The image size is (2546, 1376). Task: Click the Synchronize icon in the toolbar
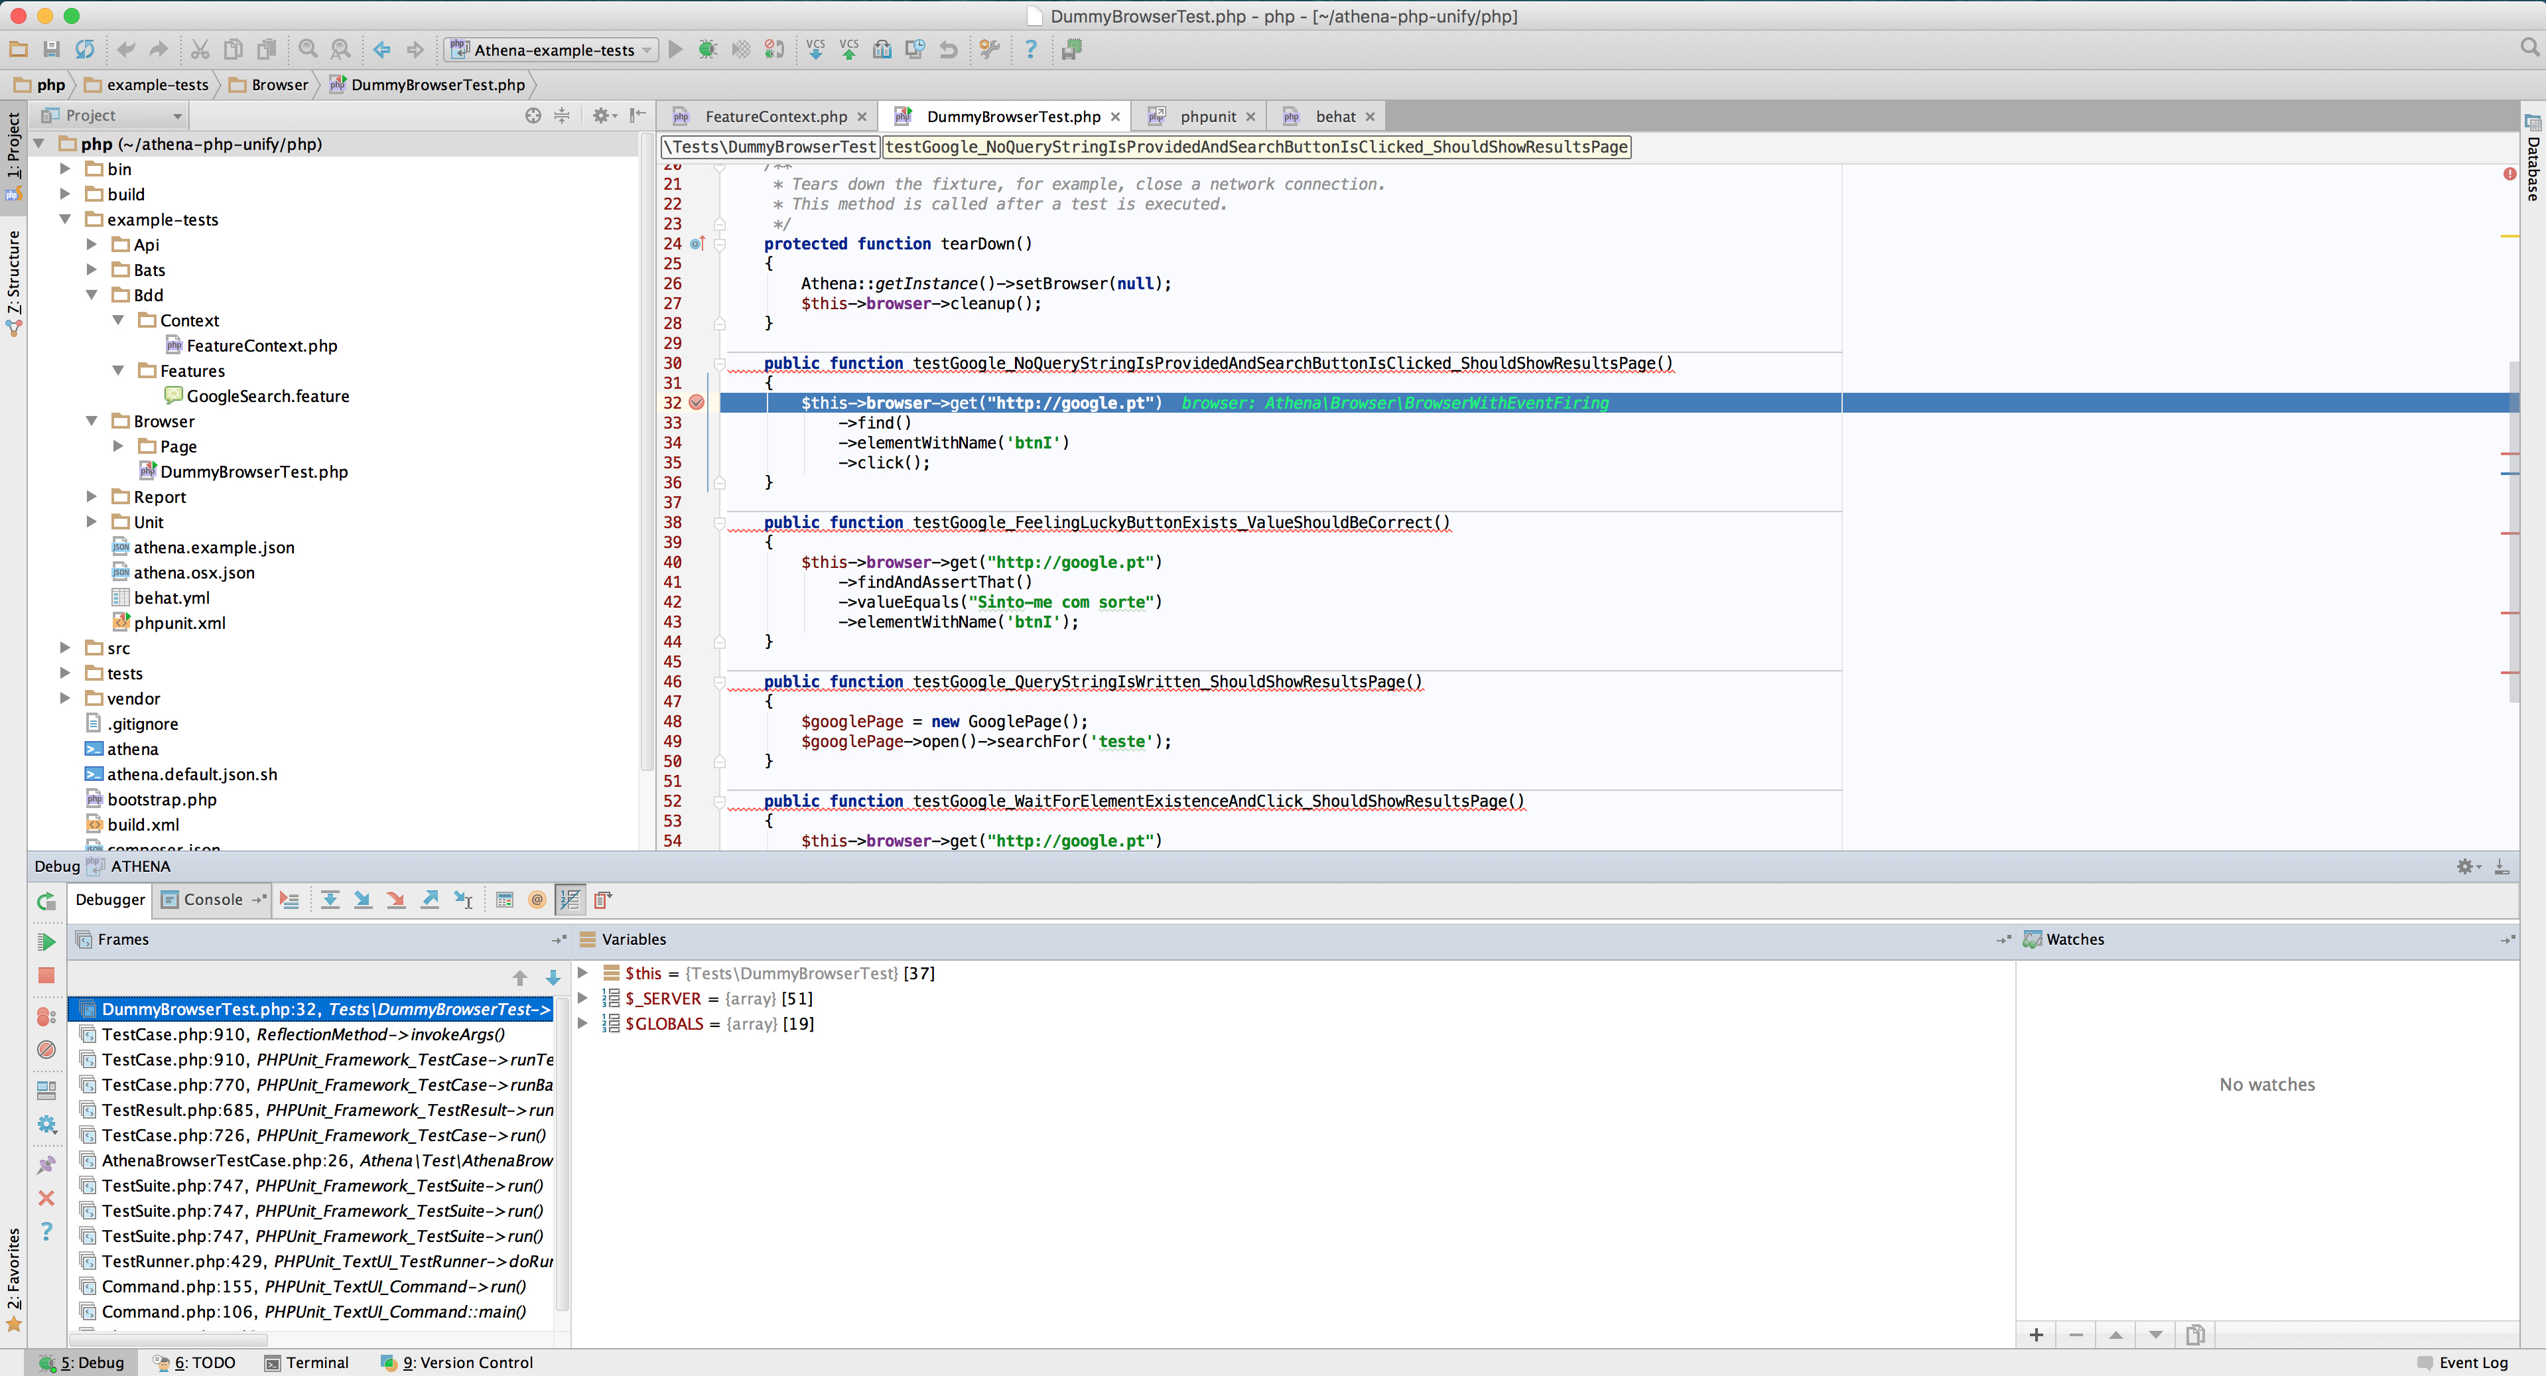[x=85, y=49]
